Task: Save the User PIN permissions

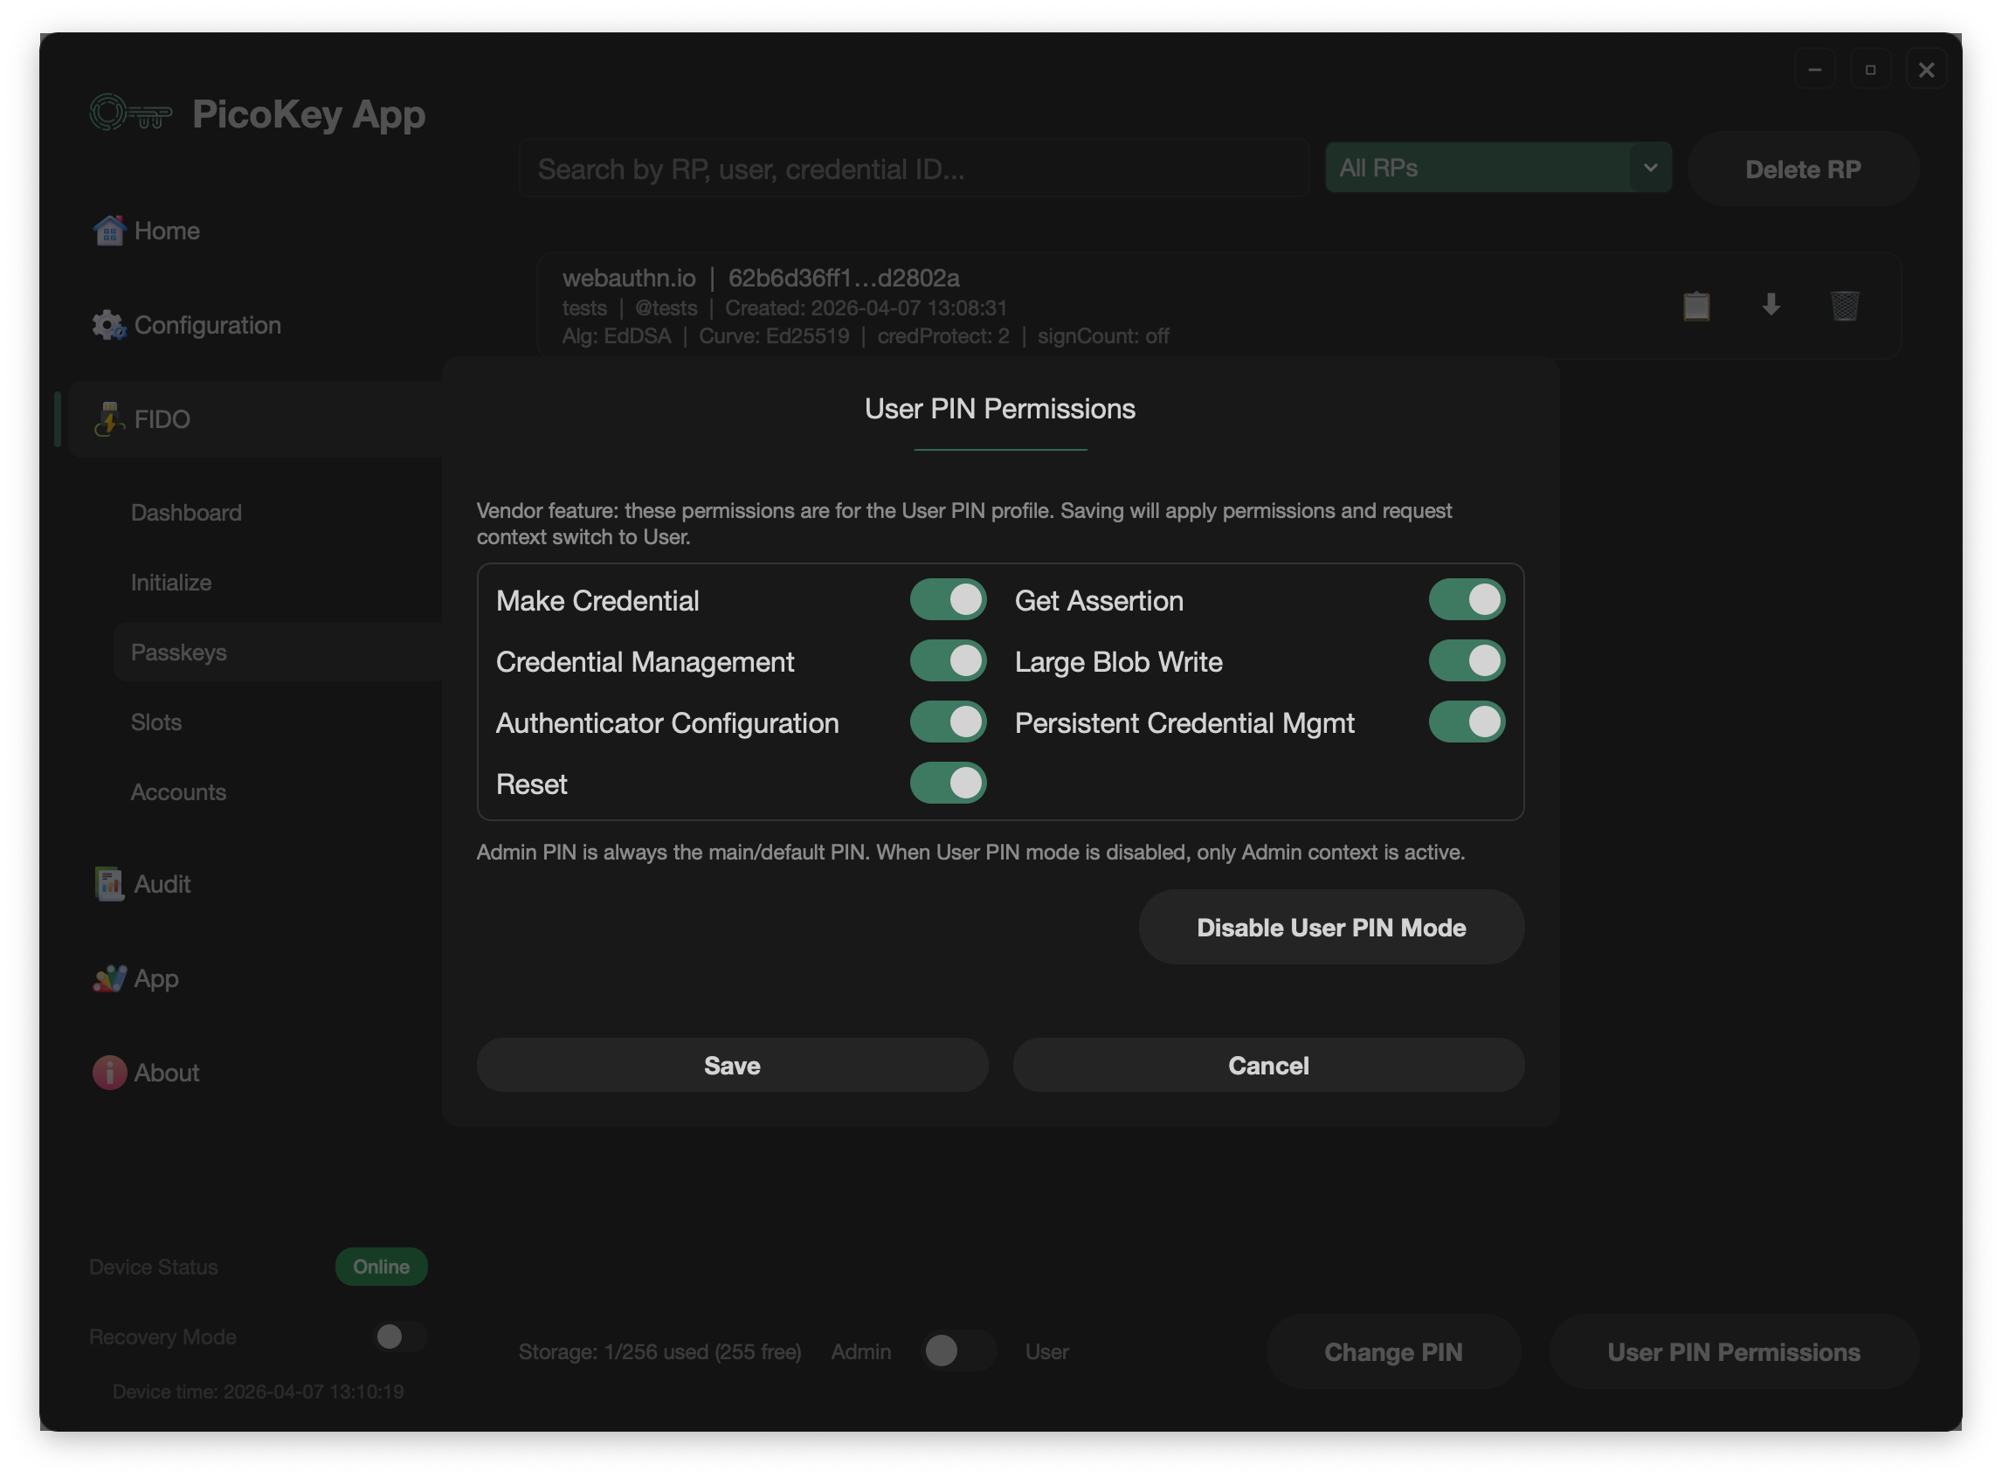Action: point(732,1065)
